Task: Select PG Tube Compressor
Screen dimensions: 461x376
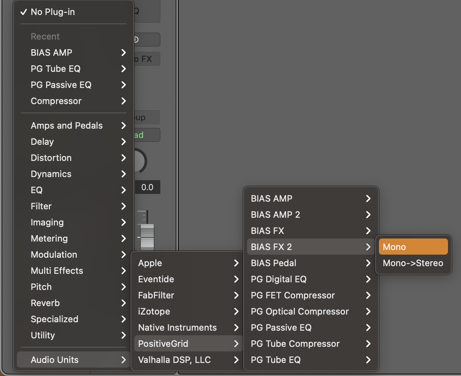Action: [311, 344]
